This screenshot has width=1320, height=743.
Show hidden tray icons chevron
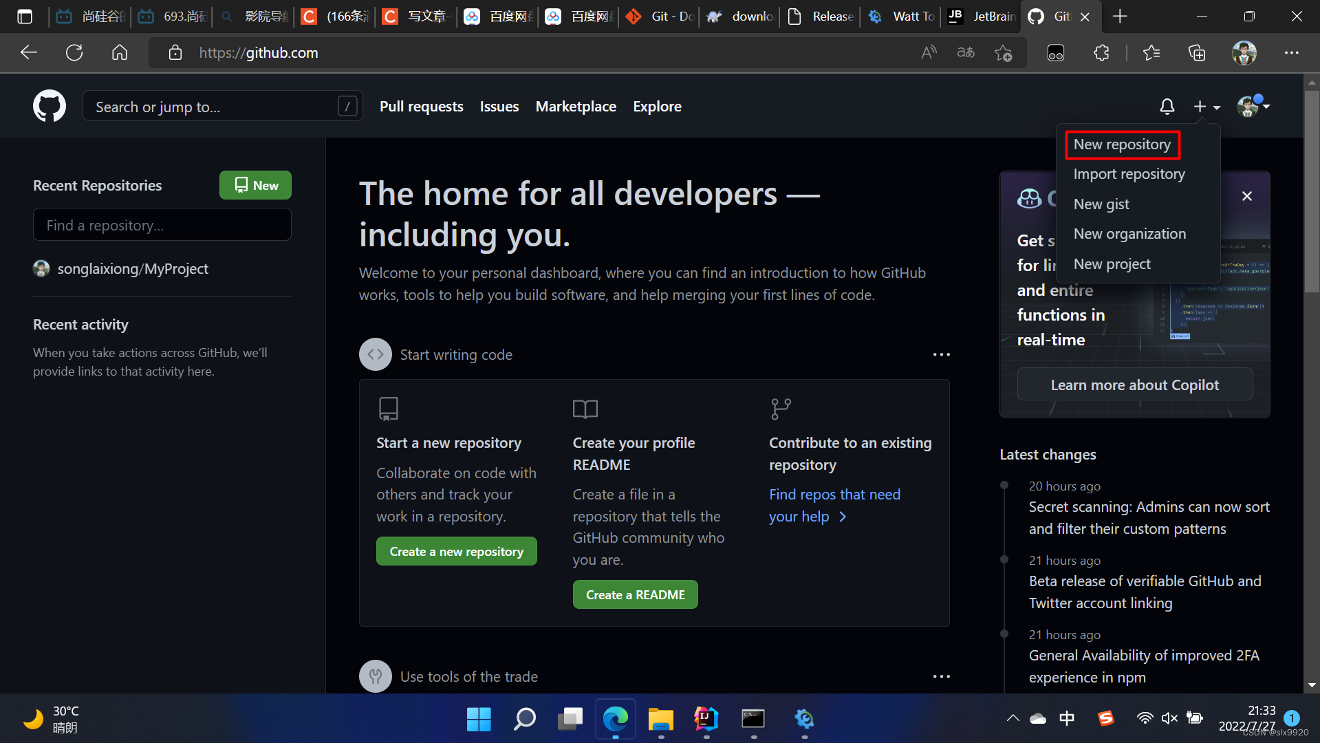click(1013, 719)
